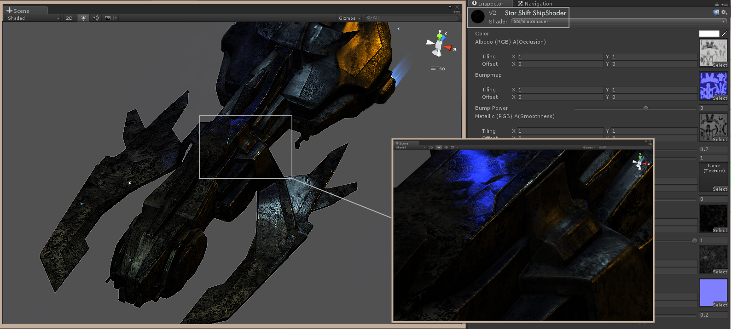Open the material settings gear icon

click(724, 12)
